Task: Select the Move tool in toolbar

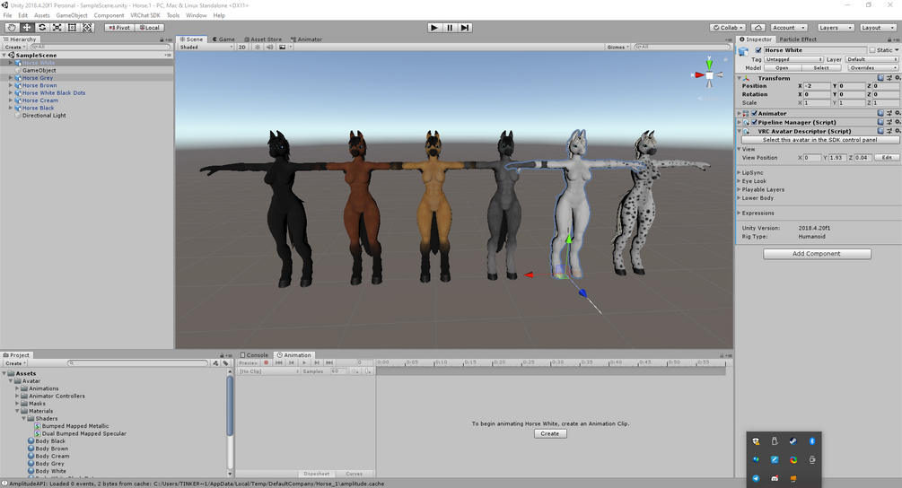Action: [26, 28]
